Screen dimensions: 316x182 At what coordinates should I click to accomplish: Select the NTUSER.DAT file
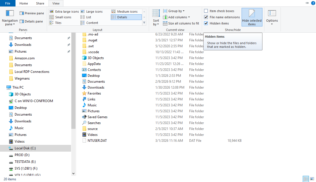(97, 141)
